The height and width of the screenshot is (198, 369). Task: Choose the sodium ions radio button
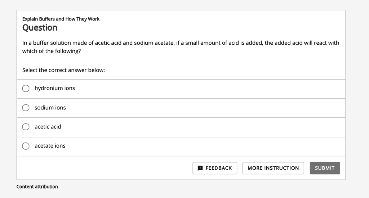pyautogui.click(x=26, y=108)
